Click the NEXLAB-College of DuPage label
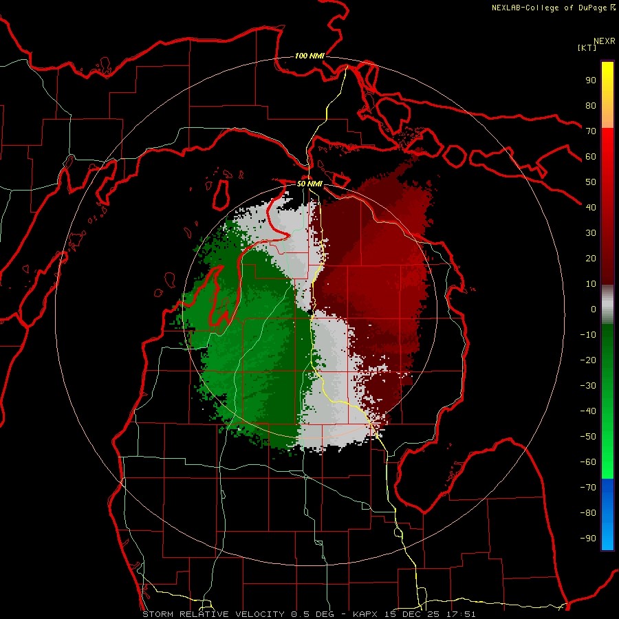The height and width of the screenshot is (619, 619). [549, 8]
